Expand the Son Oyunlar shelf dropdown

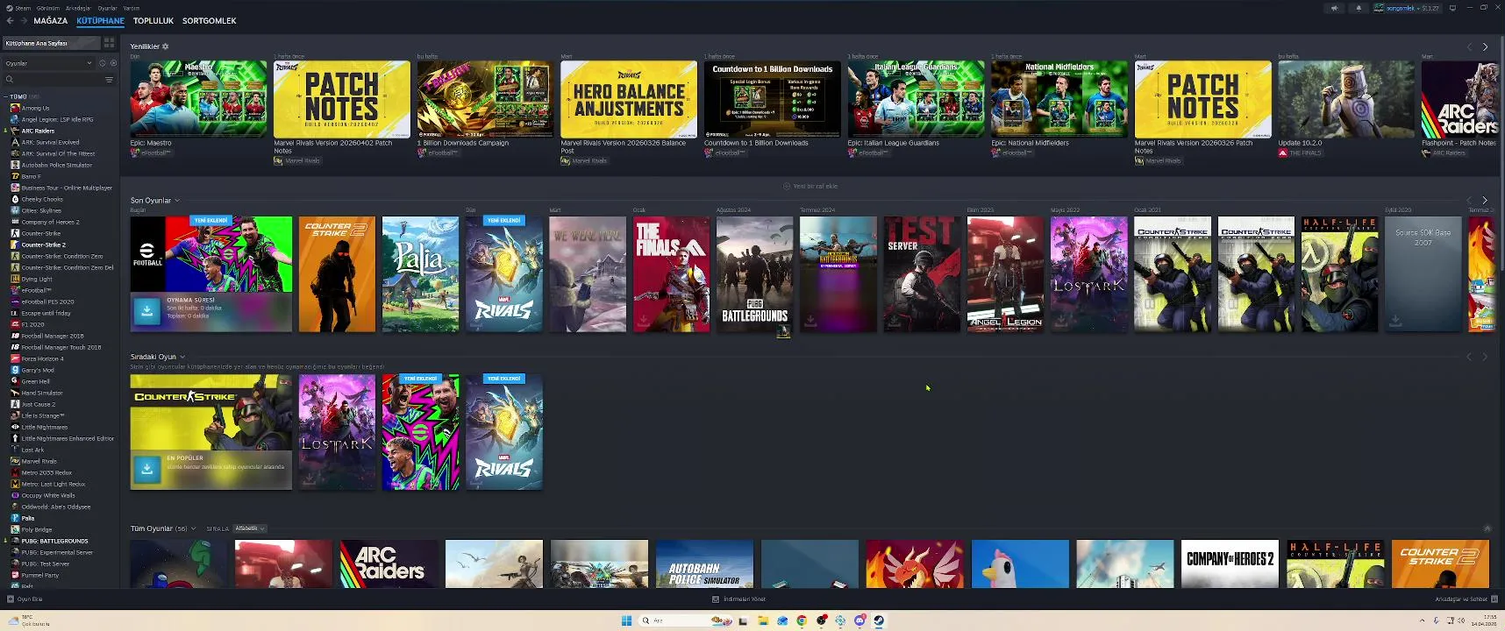coord(177,201)
